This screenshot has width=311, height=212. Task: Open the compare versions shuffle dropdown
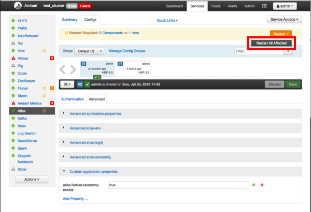[67, 84]
